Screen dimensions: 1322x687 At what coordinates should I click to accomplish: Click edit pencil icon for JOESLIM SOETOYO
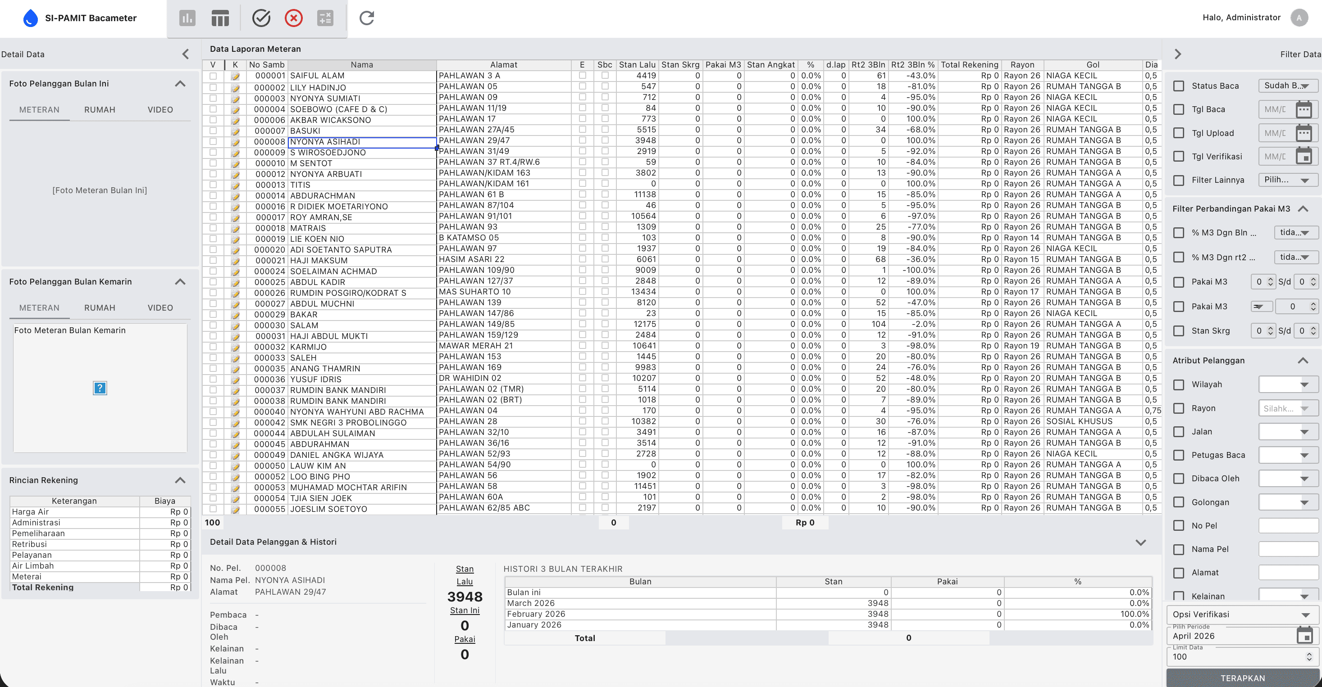click(x=236, y=509)
